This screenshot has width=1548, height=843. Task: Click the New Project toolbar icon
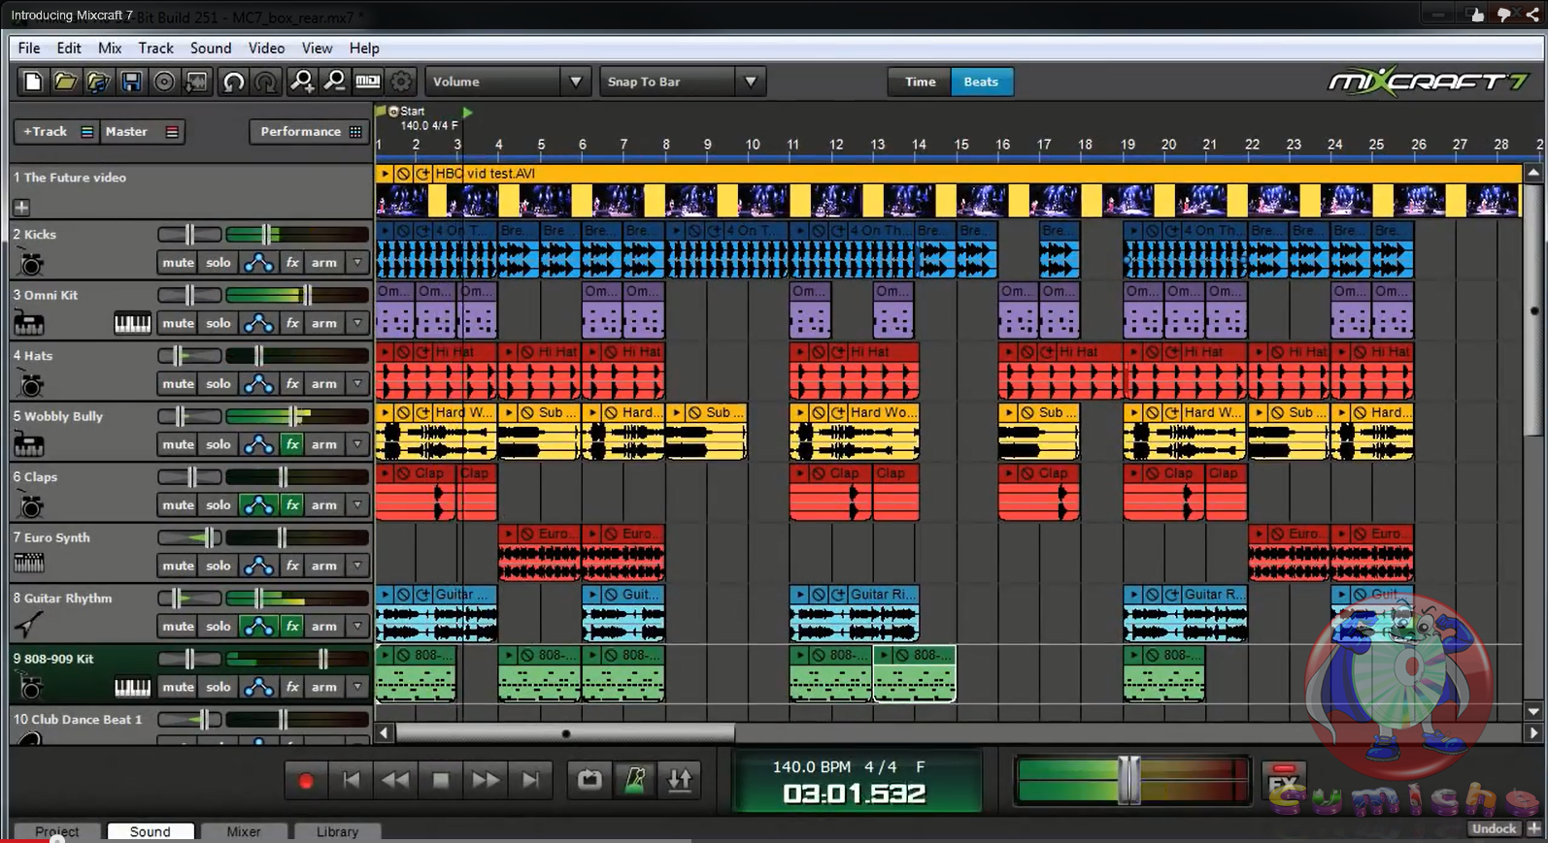pyautogui.click(x=32, y=81)
